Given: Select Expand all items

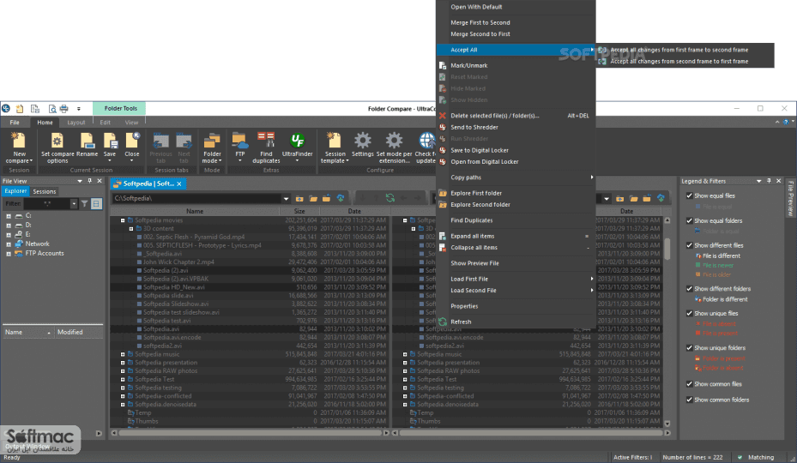Looking at the screenshot, I should click(x=472, y=237).
